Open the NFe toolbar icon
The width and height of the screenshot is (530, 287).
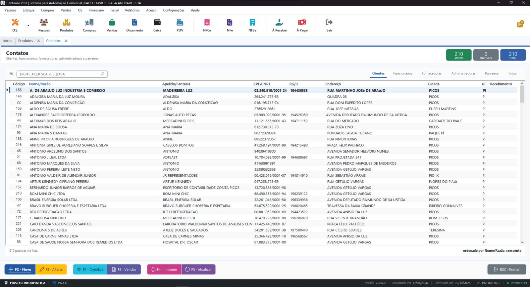(x=230, y=25)
